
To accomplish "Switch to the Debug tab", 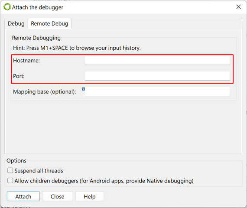I will pyautogui.click(x=16, y=24).
